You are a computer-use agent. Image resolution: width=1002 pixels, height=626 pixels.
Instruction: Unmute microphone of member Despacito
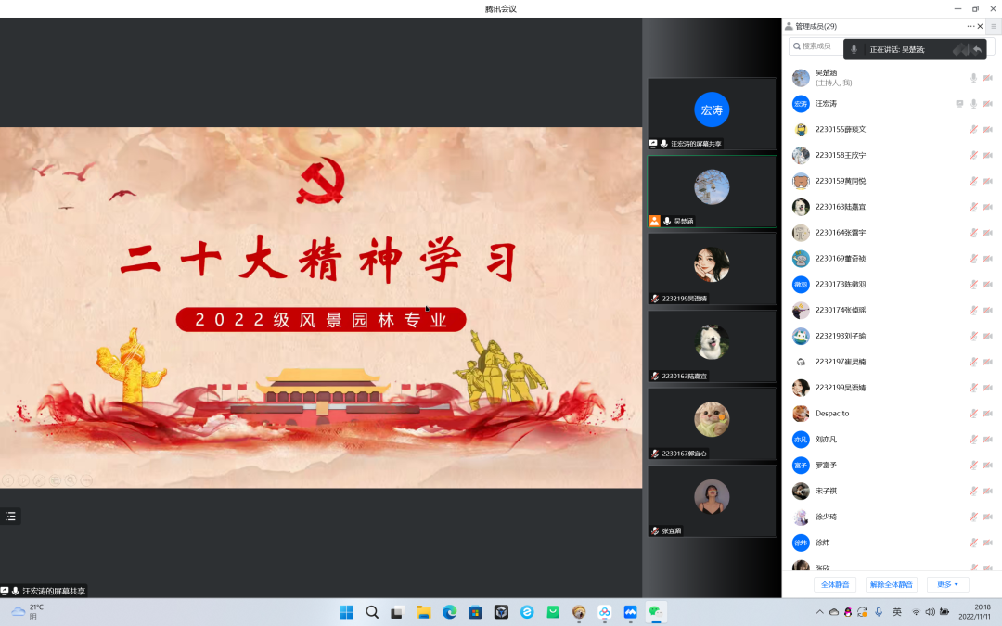973,414
